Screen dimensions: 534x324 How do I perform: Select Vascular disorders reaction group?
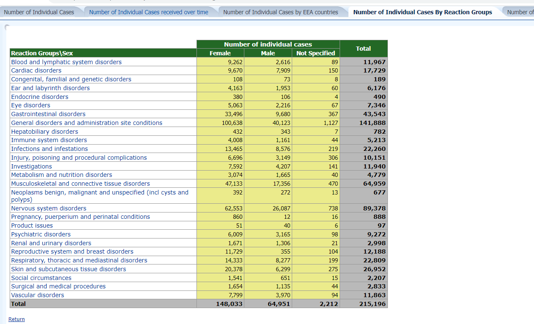pyautogui.click(x=38, y=295)
